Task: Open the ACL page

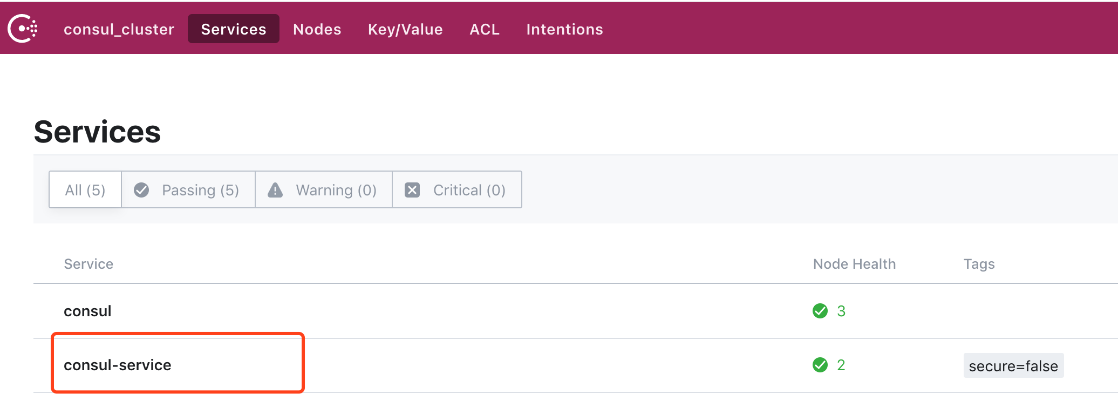Action: tap(485, 29)
